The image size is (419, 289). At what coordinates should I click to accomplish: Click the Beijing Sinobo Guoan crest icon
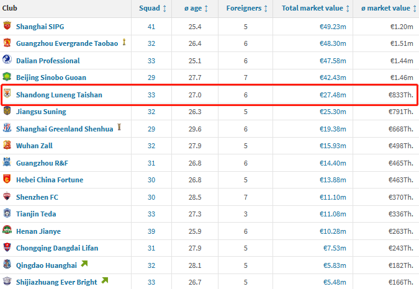point(7,78)
